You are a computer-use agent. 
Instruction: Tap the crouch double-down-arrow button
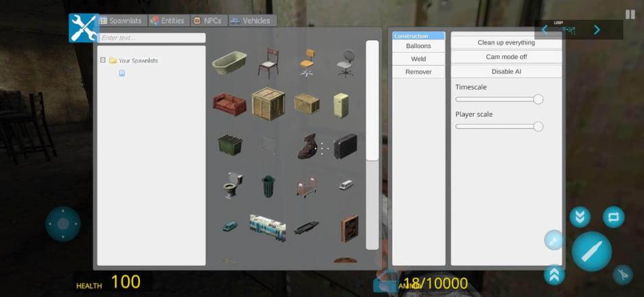(580, 217)
